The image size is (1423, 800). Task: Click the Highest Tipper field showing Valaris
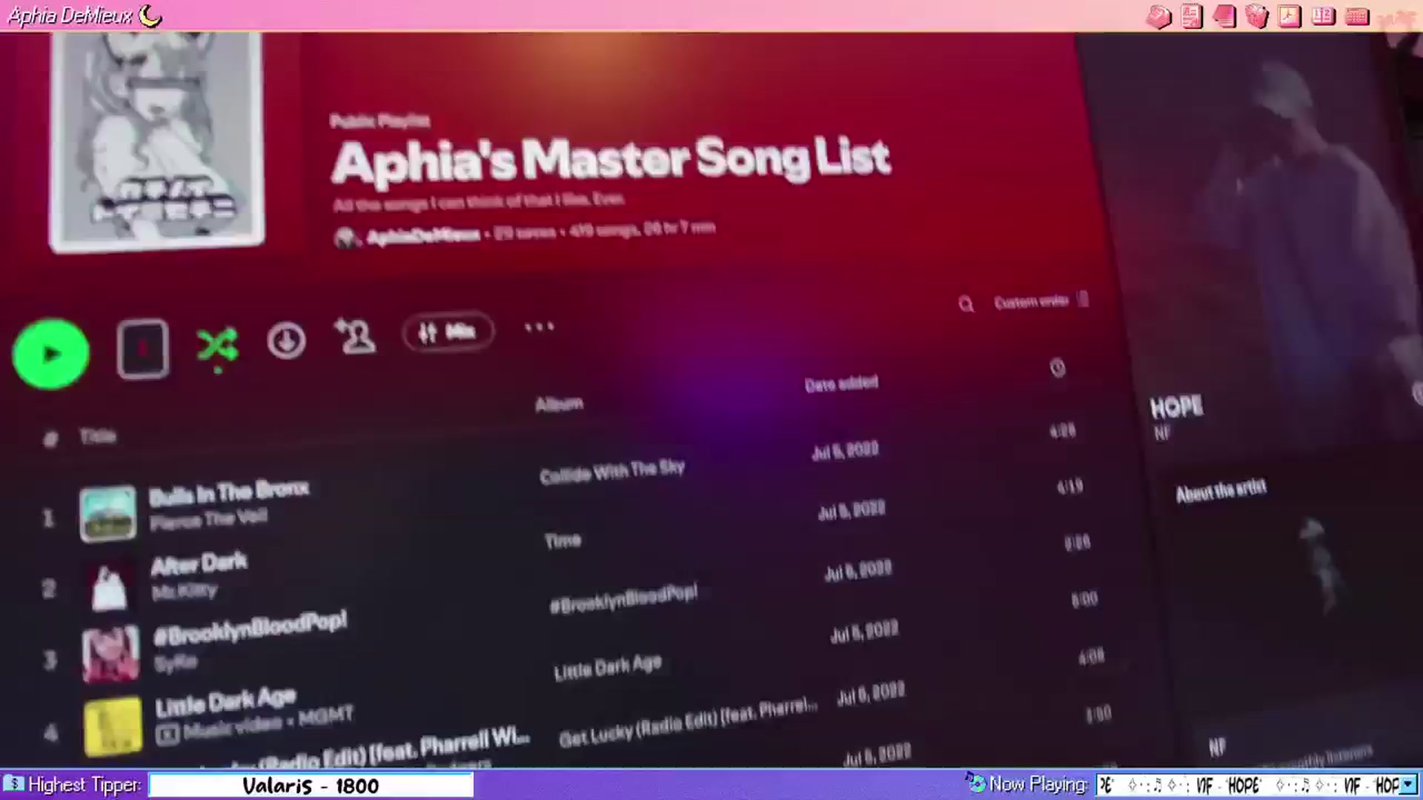pos(311,785)
